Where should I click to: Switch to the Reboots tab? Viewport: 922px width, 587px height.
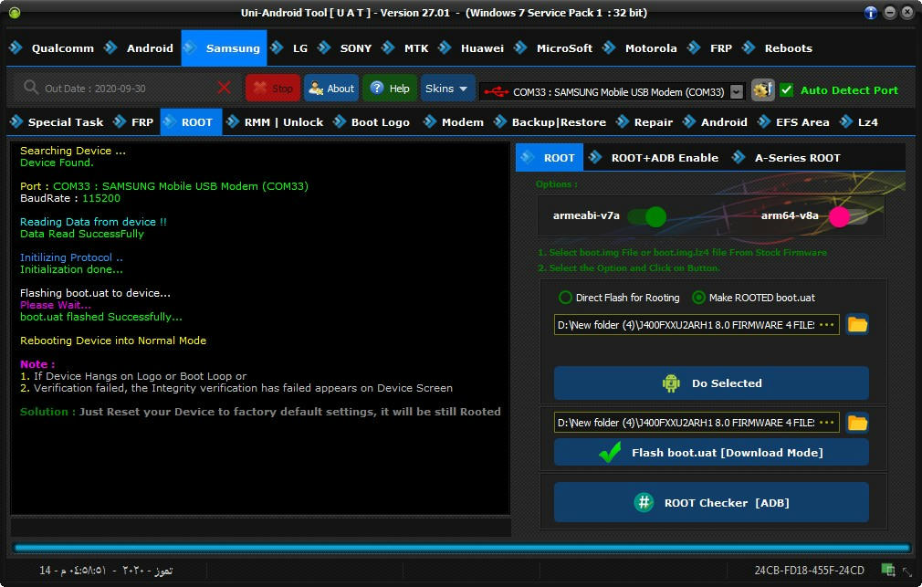click(778, 48)
